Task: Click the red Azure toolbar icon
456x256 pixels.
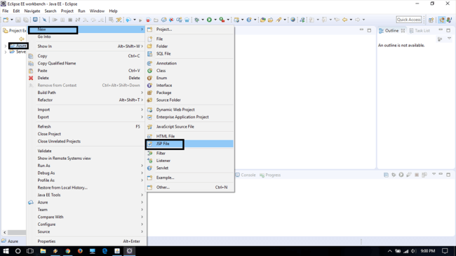Action: [148, 20]
